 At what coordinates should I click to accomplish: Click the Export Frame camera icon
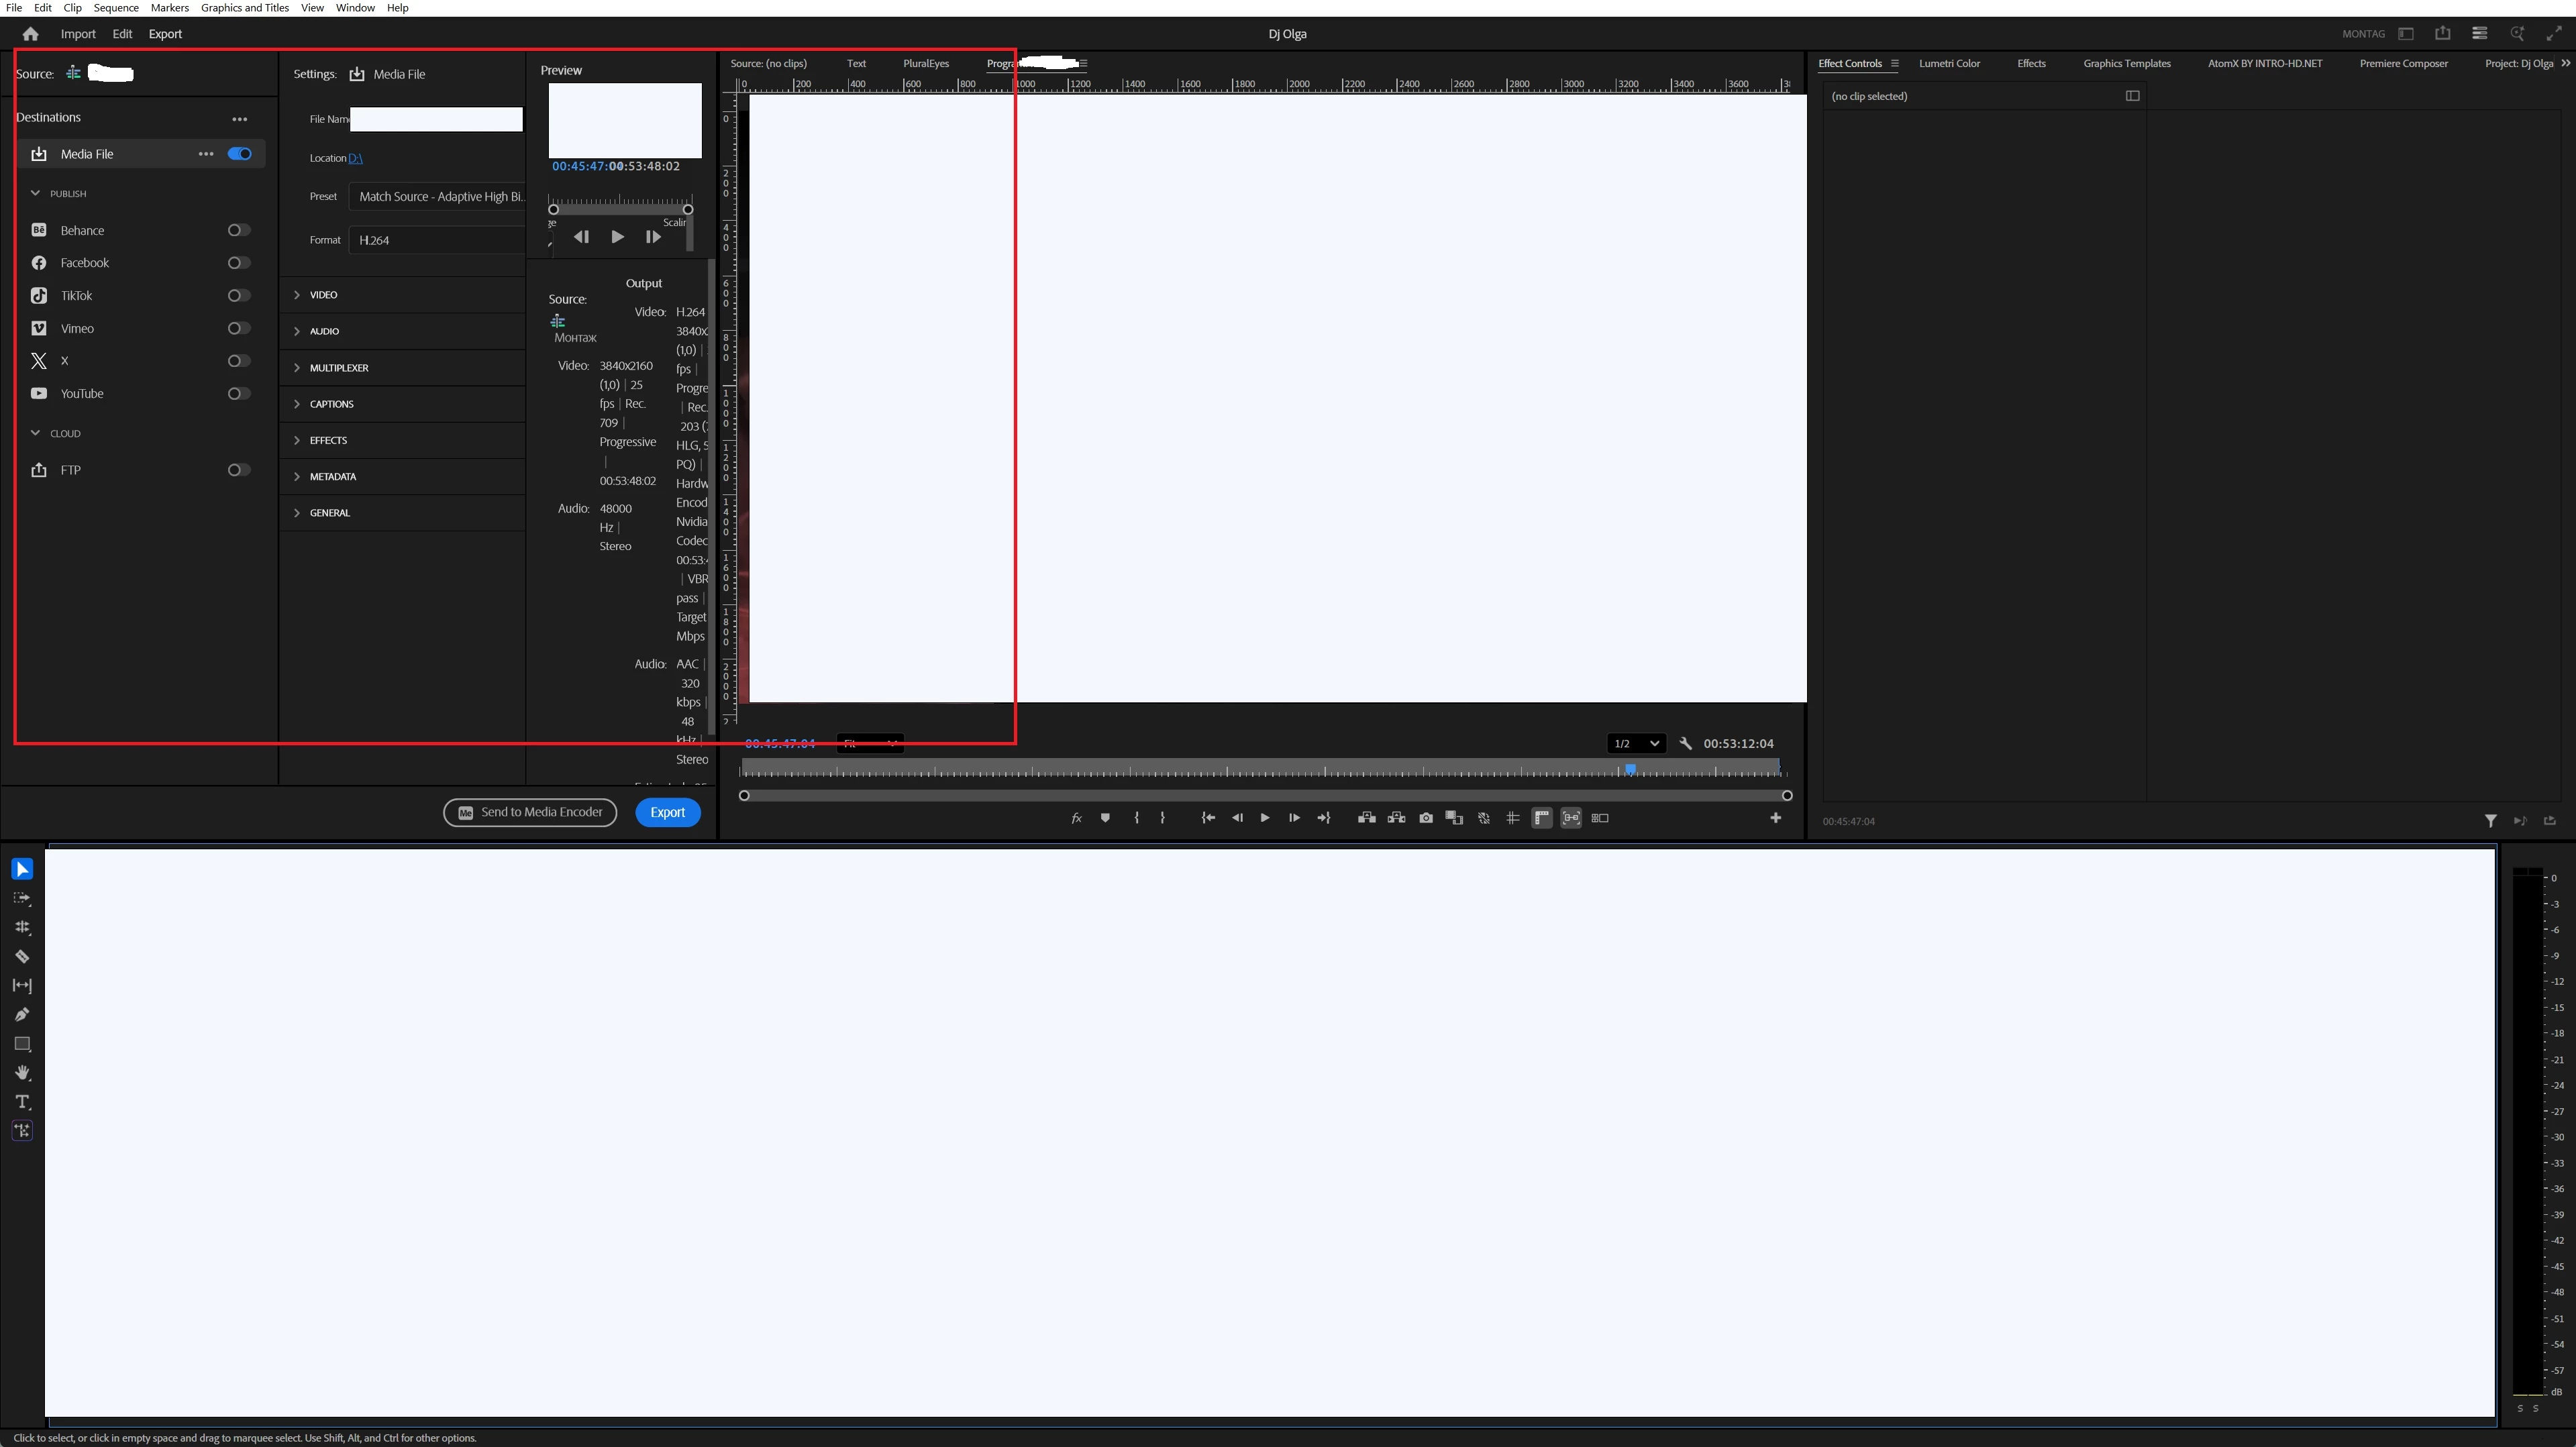1426,818
